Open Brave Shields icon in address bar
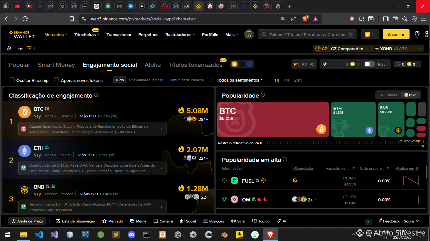Image resolution: width=430 pixels, height=241 pixels. (x=305, y=19)
